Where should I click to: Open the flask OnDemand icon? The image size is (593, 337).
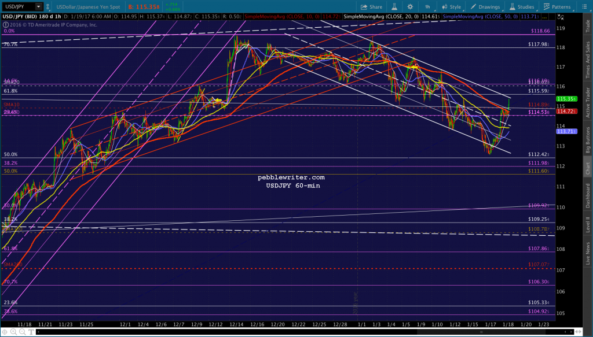pos(394,7)
